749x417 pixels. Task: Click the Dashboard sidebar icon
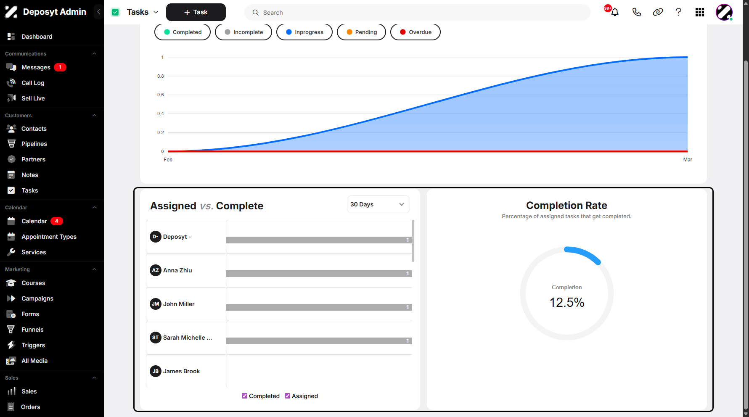[11, 37]
